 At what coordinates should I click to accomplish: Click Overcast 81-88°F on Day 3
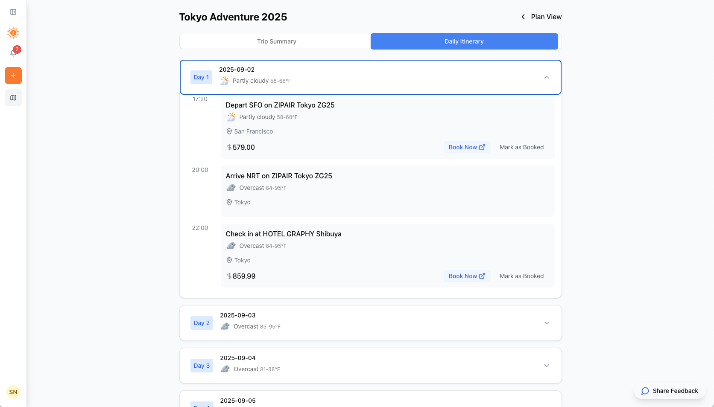click(x=257, y=369)
